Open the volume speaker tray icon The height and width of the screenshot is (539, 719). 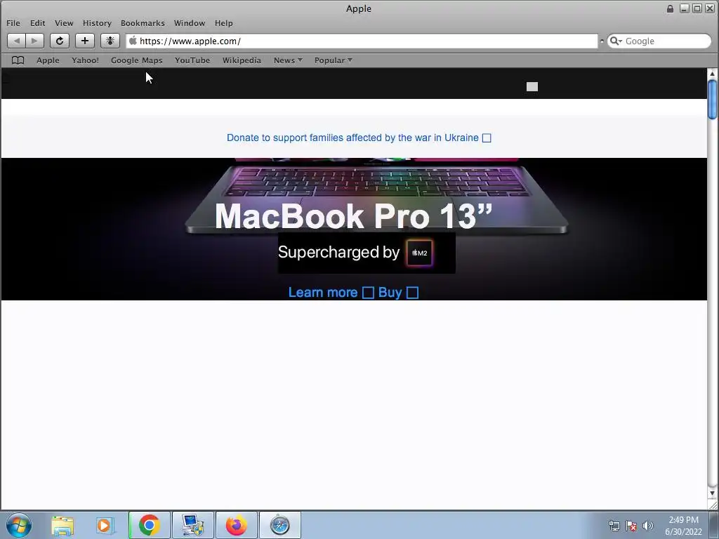(648, 526)
